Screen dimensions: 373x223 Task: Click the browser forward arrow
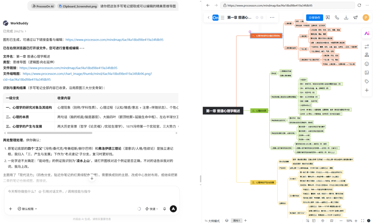click(x=216, y=5)
